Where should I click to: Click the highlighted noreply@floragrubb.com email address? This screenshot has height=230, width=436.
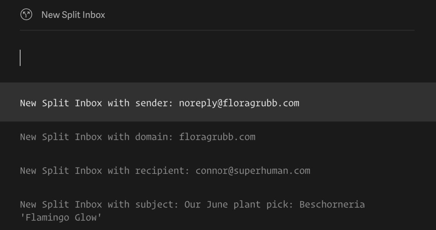coord(239,103)
